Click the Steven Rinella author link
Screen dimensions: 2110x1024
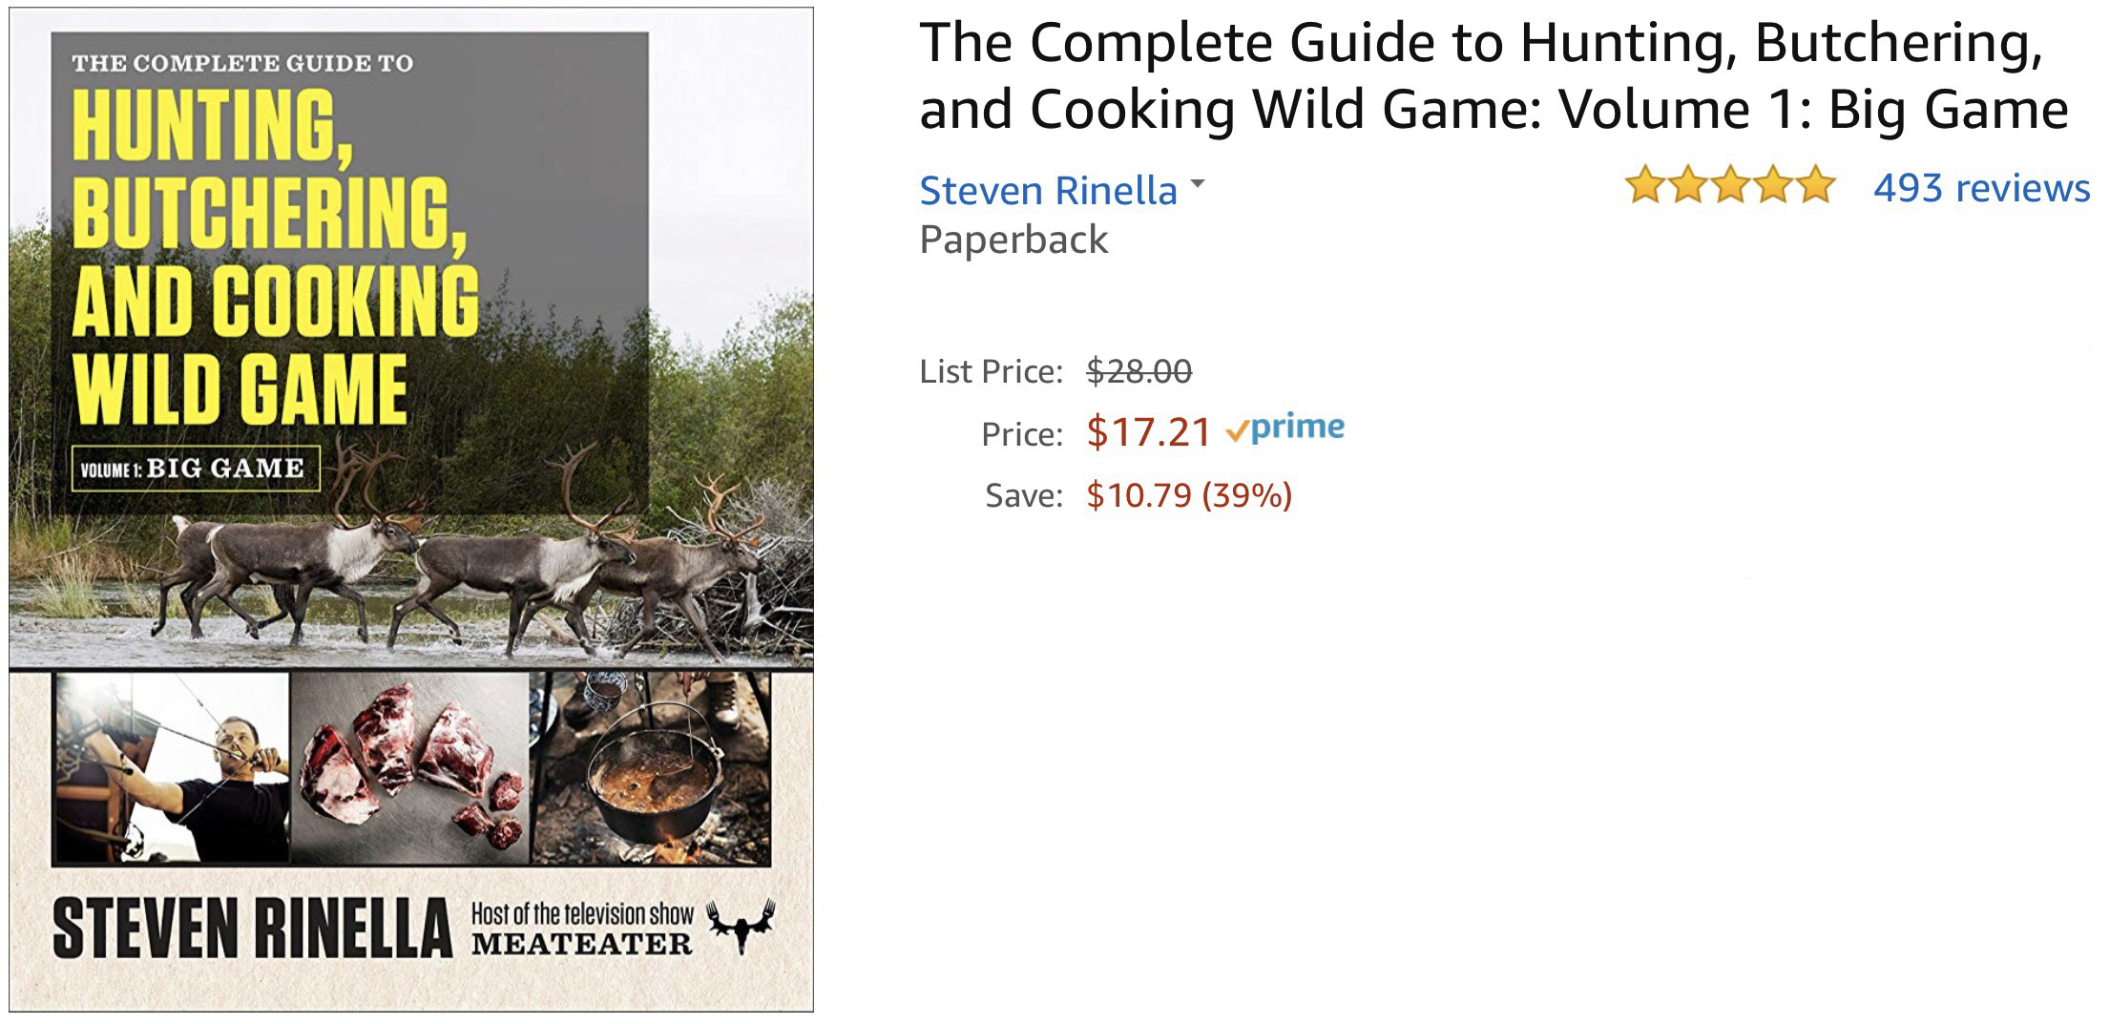pyautogui.click(x=1047, y=191)
